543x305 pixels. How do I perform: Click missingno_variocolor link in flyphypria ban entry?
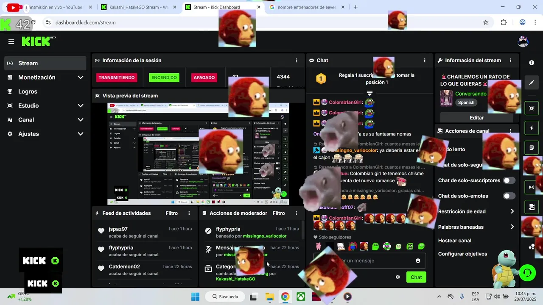[265, 236]
